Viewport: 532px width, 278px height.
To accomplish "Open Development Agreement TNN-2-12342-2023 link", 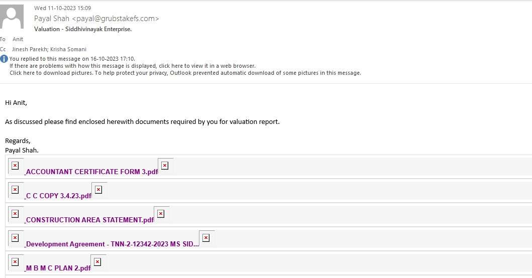I will [x=112, y=244].
